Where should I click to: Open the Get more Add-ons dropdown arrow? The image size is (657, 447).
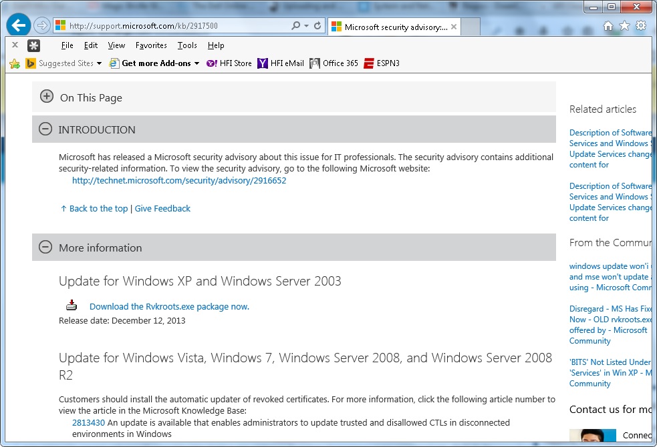point(197,63)
